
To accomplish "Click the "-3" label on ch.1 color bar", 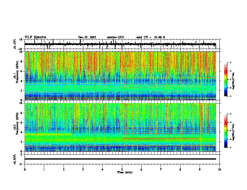I will (x=230, y=62).
